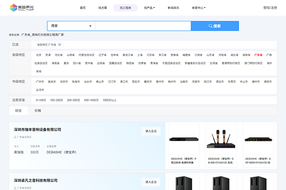Open company 深圳卓凡之音科技有限公司
Image resolution: width=286 pixels, height=190 pixels.
click(36, 180)
